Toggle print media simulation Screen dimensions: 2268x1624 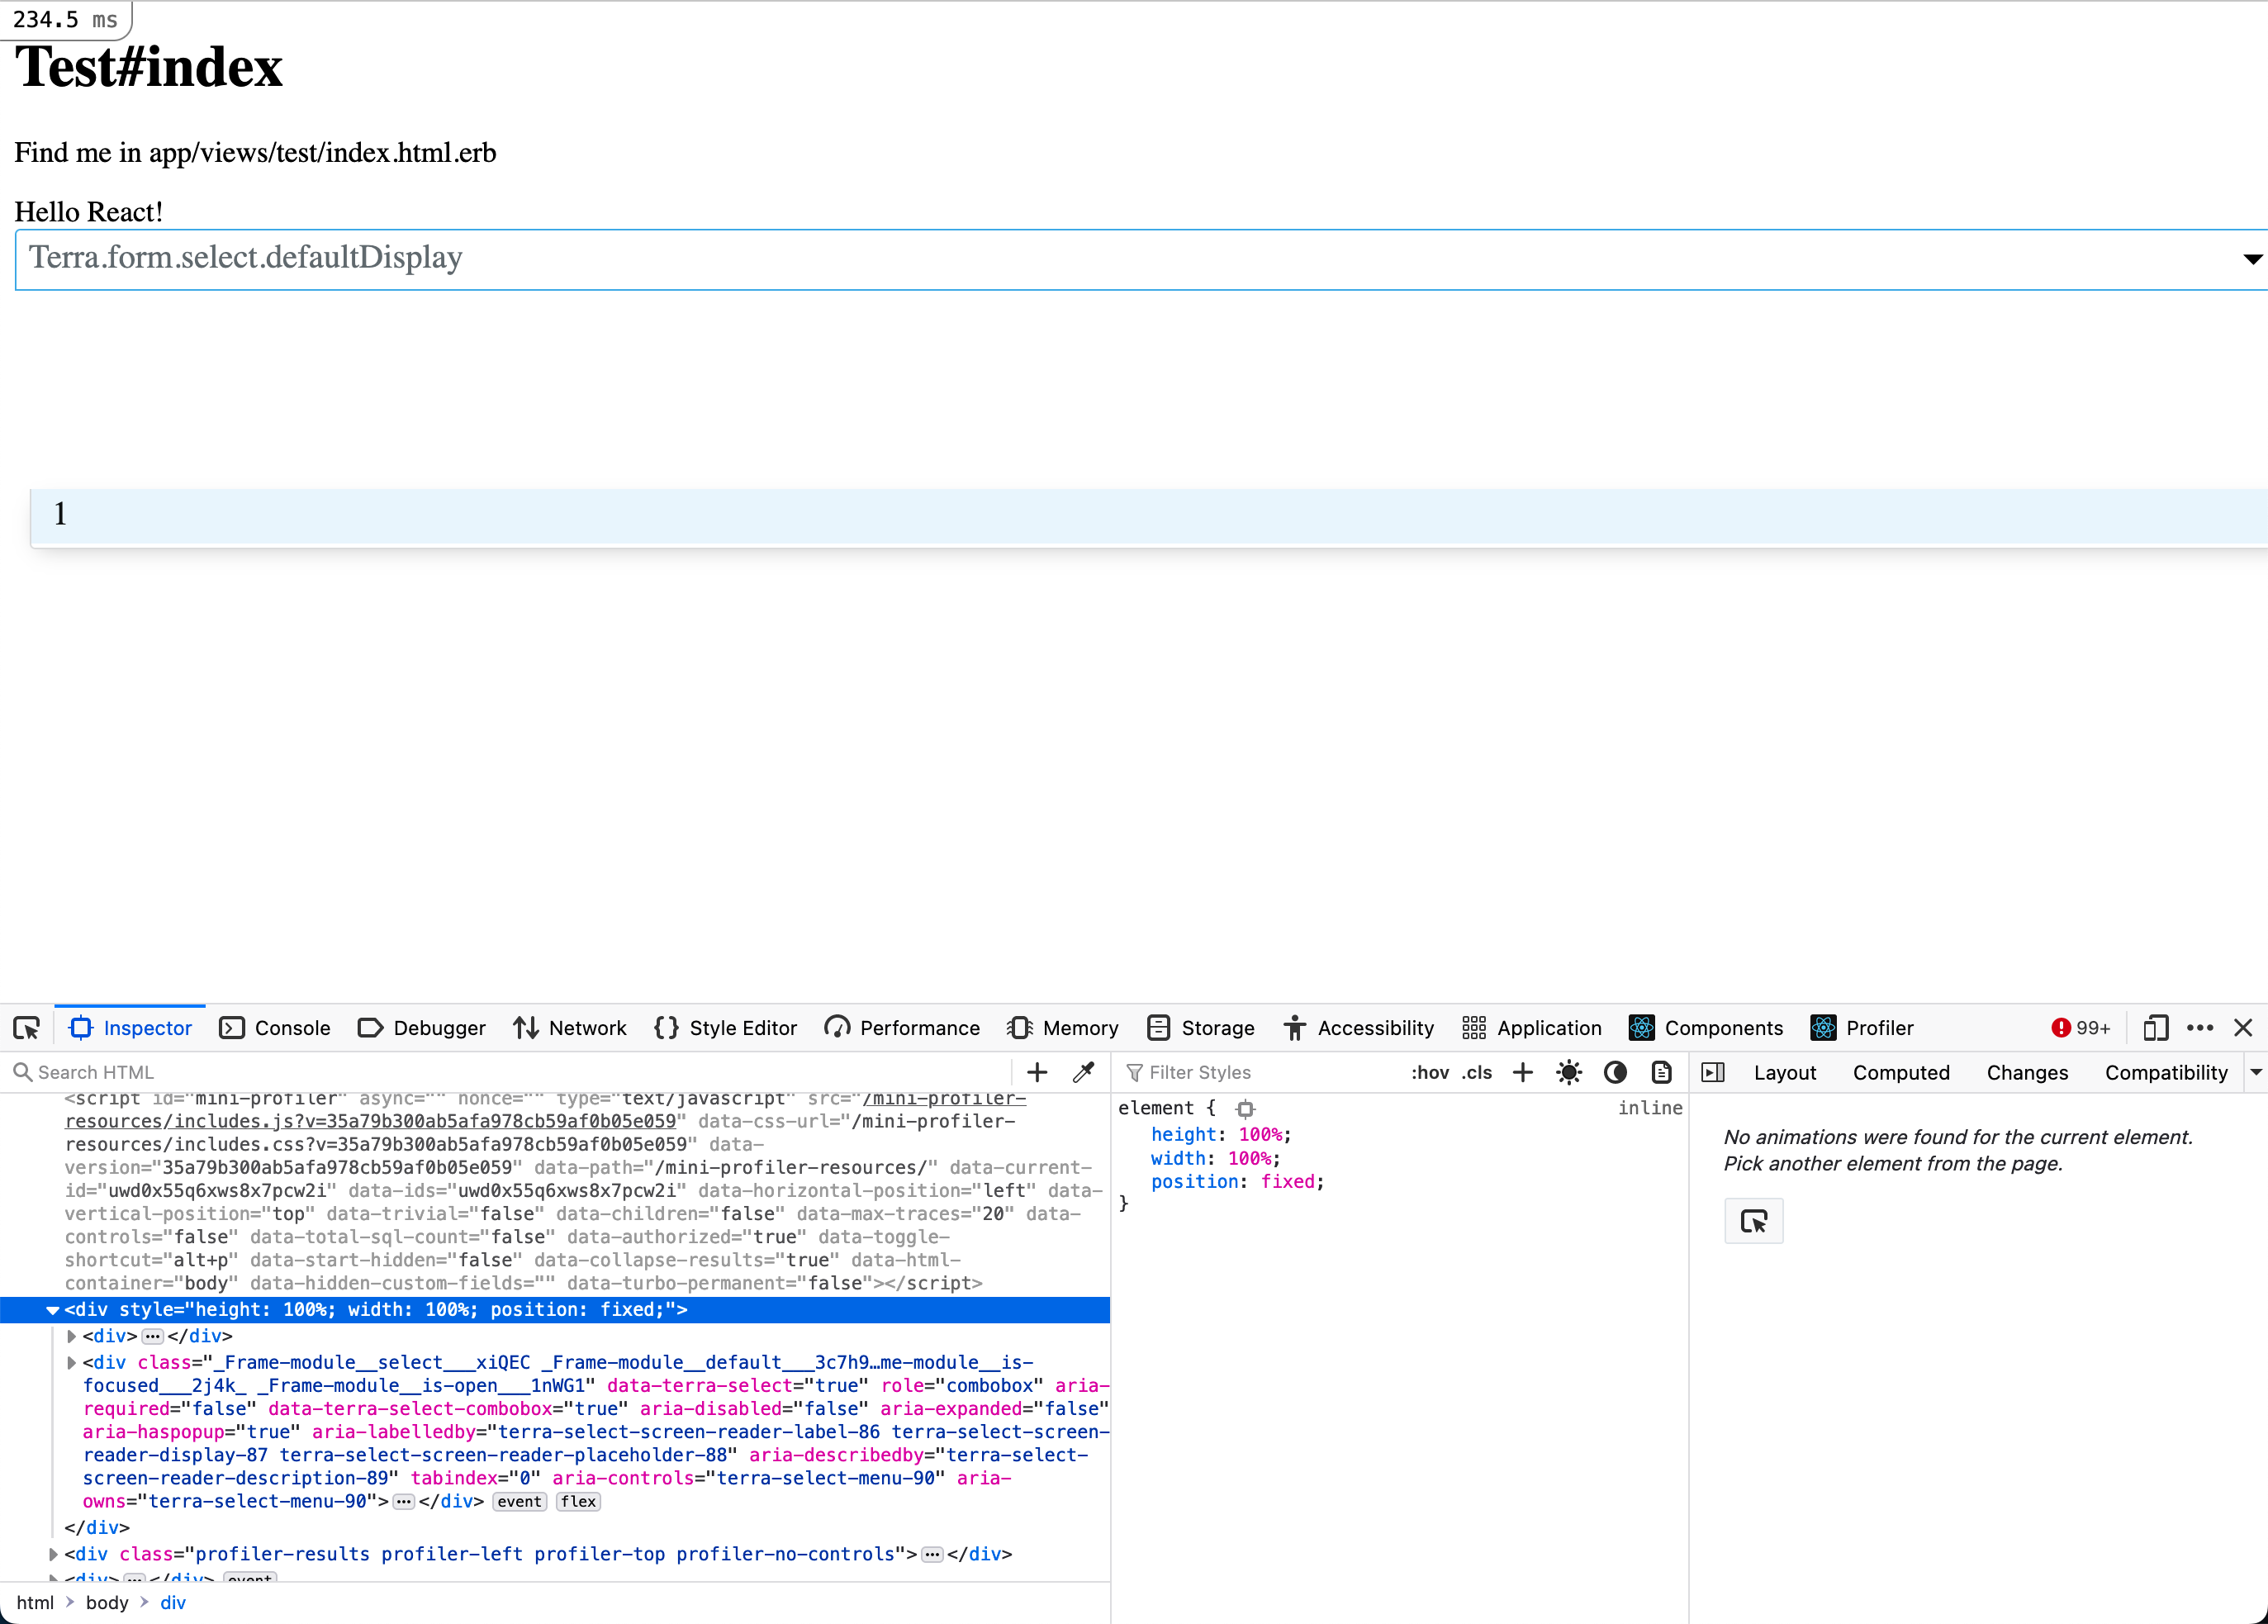click(1661, 1071)
